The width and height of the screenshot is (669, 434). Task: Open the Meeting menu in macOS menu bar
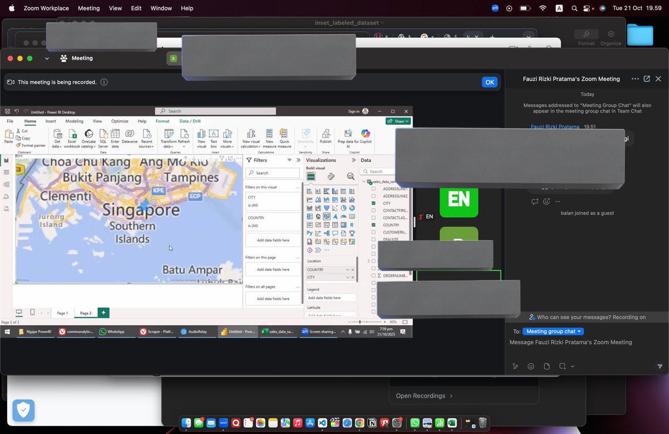[89, 8]
